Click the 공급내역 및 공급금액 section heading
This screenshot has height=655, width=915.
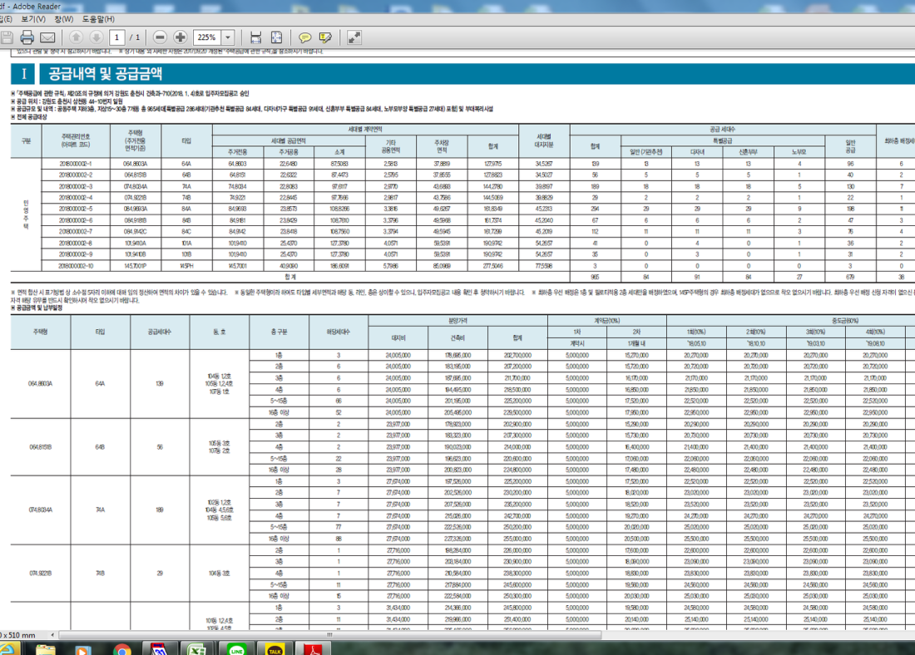(x=105, y=74)
